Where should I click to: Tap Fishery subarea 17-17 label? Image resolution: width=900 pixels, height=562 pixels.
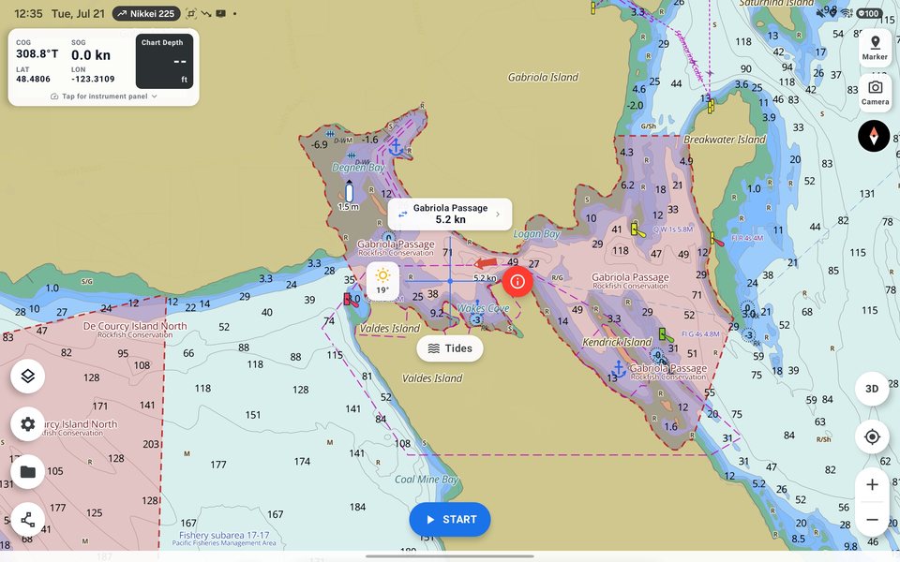tap(224, 539)
